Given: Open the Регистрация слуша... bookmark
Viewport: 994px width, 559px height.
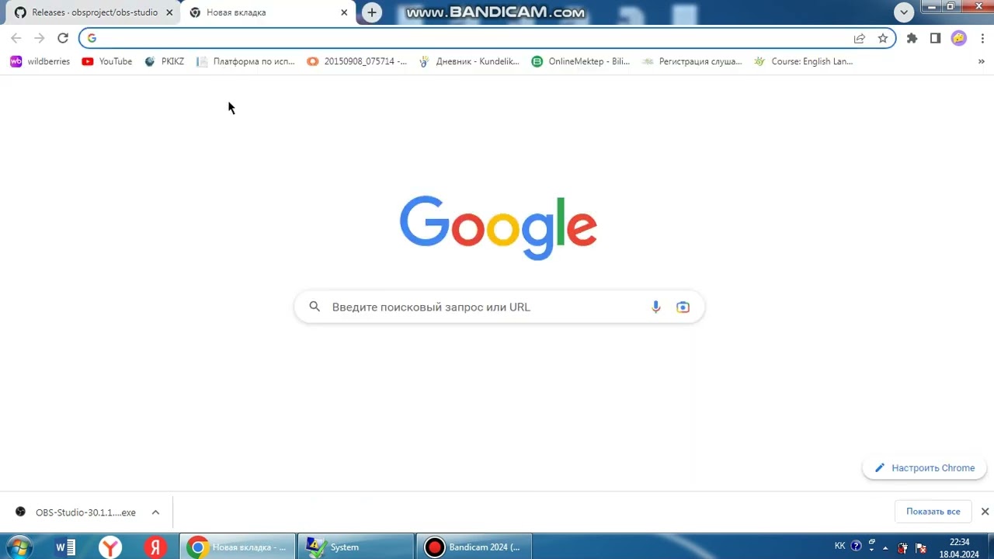Looking at the screenshot, I should click(692, 61).
